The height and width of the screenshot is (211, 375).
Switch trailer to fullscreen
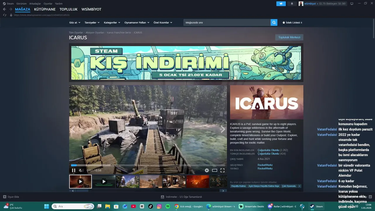click(x=222, y=170)
